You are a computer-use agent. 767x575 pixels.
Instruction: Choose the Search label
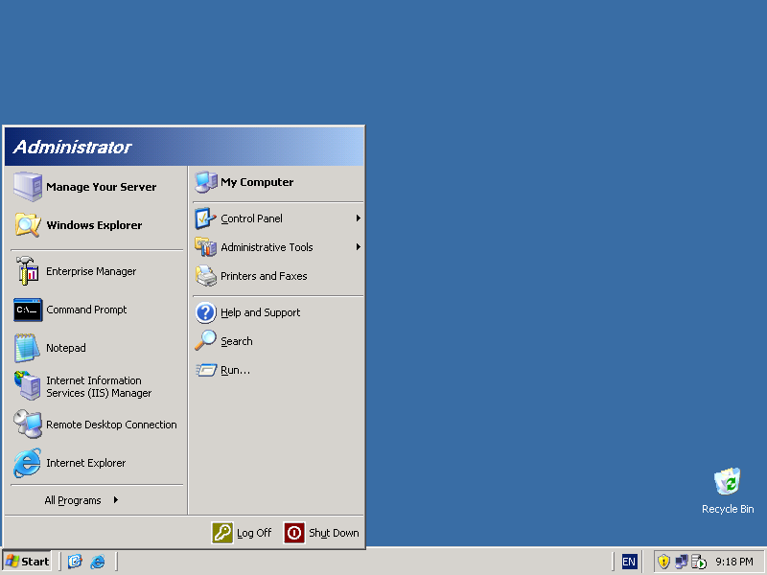click(236, 341)
